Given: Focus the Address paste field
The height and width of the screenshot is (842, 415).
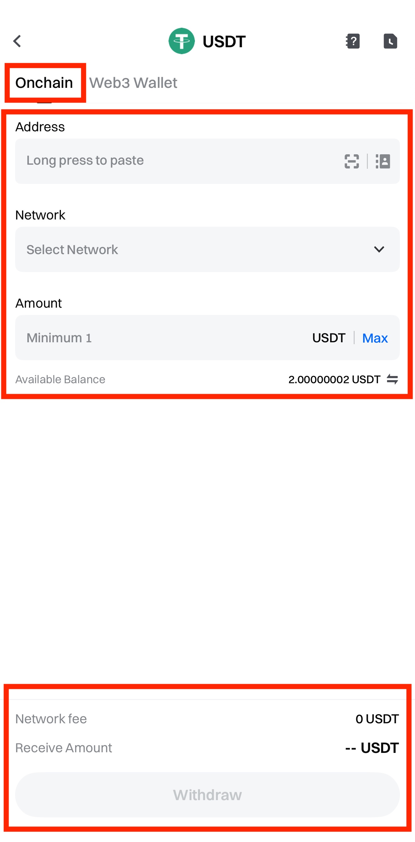Looking at the screenshot, I should pyautogui.click(x=176, y=161).
